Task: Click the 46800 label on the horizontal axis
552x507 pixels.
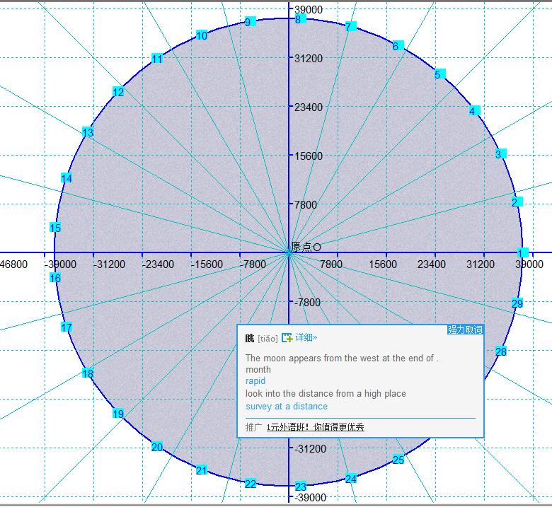Action: point(13,264)
